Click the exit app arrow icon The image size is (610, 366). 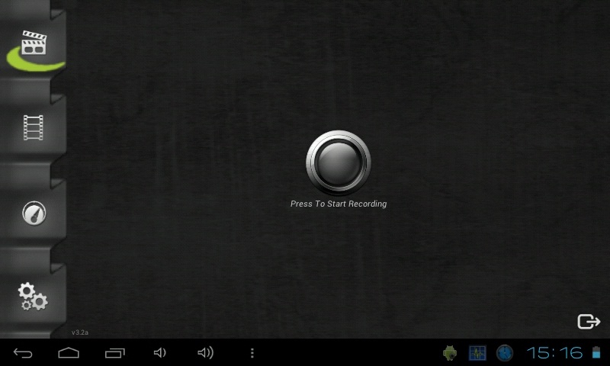click(x=589, y=321)
